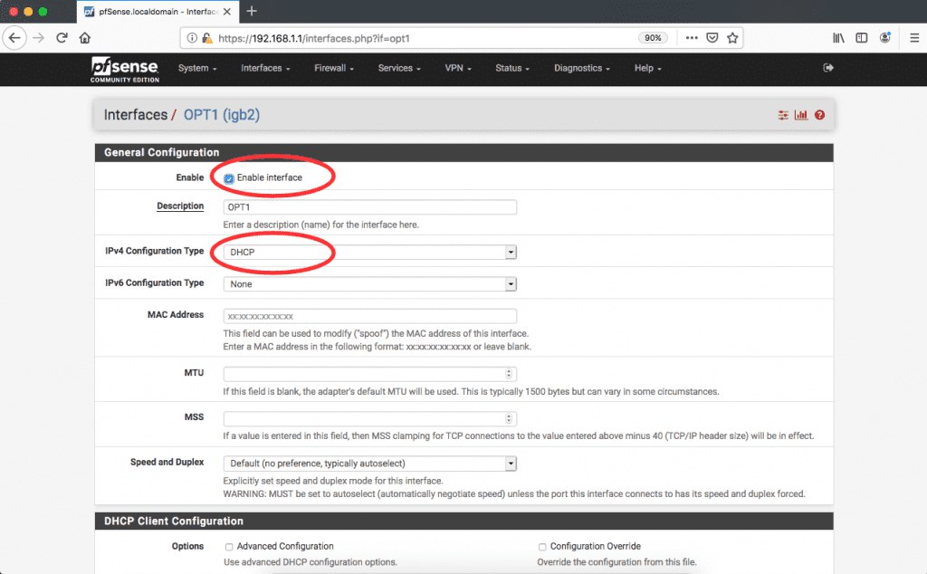Click into the MTU field
The image size is (927, 574).
[370, 374]
